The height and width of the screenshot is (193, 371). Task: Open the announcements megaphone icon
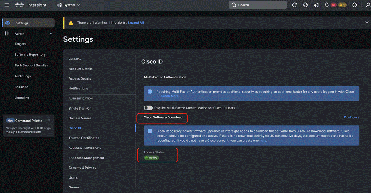click(316, 5)
